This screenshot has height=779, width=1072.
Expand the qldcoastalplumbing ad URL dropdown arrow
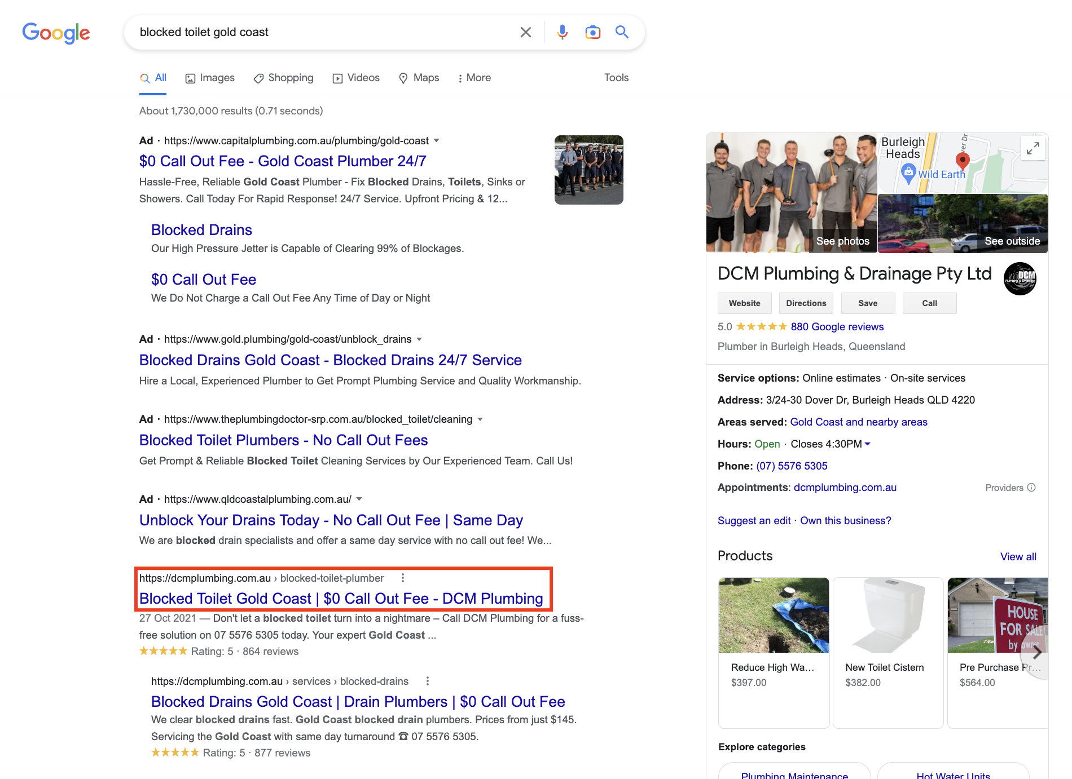tap(359, 499)
